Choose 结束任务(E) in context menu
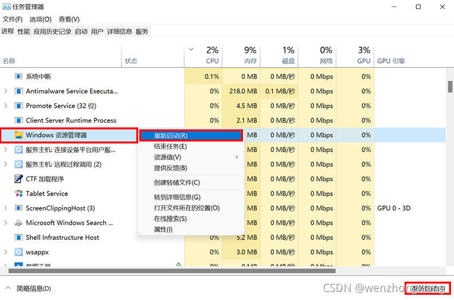Image resolution: width=454 pixels, height=300 pixels. click(170, 146)
